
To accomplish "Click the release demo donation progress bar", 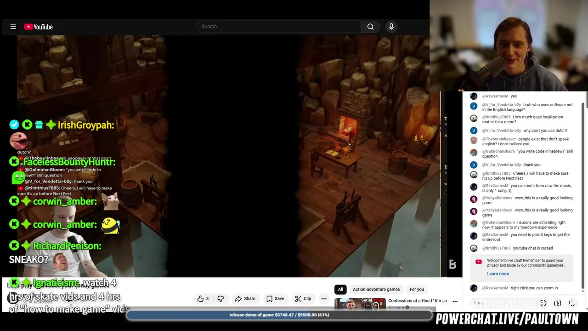I will coord(279,315).
